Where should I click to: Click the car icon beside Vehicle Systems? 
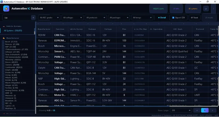coord(4,26)
